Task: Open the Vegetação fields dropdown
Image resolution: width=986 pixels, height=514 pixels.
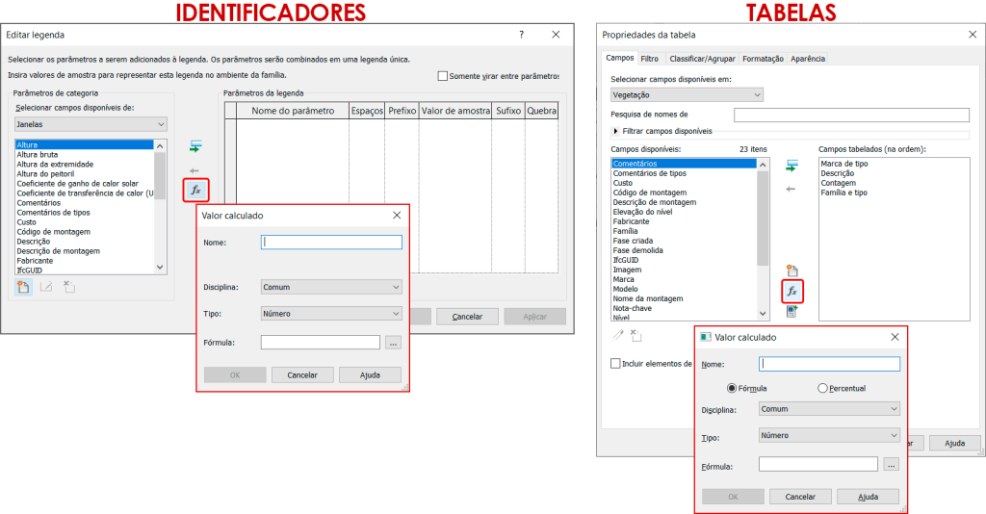Action: click(x=687, y=94)
